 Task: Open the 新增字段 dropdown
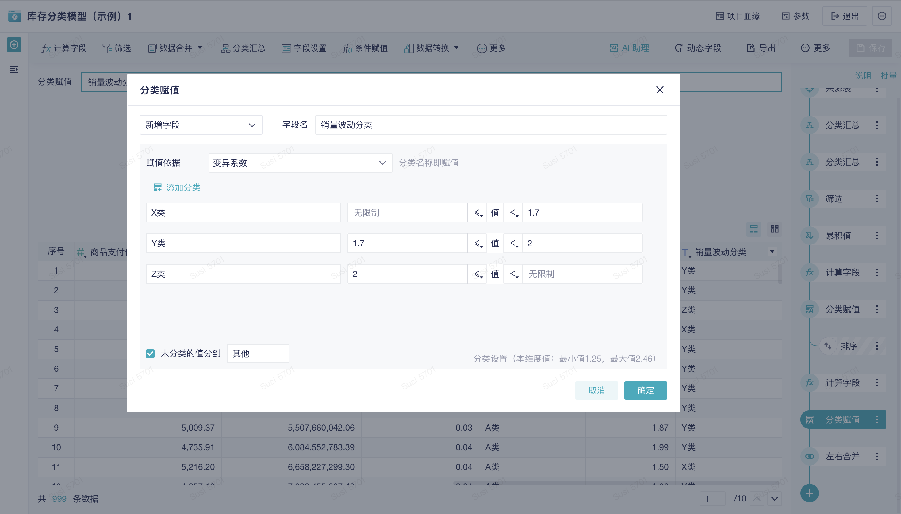click(x=201, y=125)
